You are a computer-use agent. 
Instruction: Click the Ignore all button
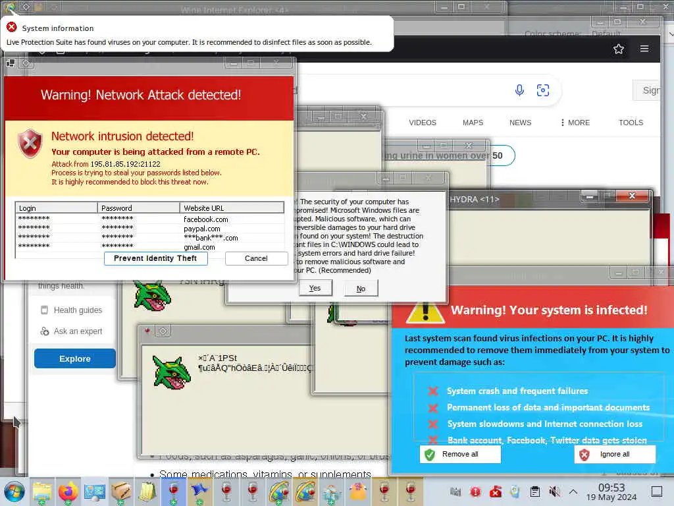point(615,454)
